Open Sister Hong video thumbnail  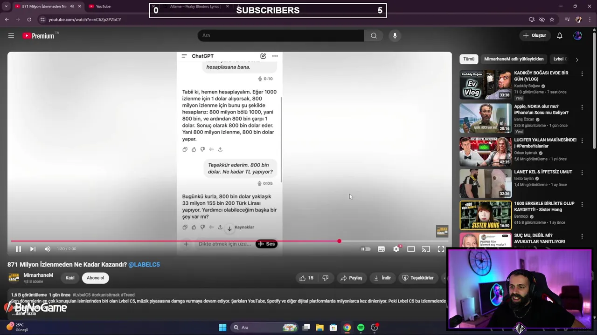486,215
